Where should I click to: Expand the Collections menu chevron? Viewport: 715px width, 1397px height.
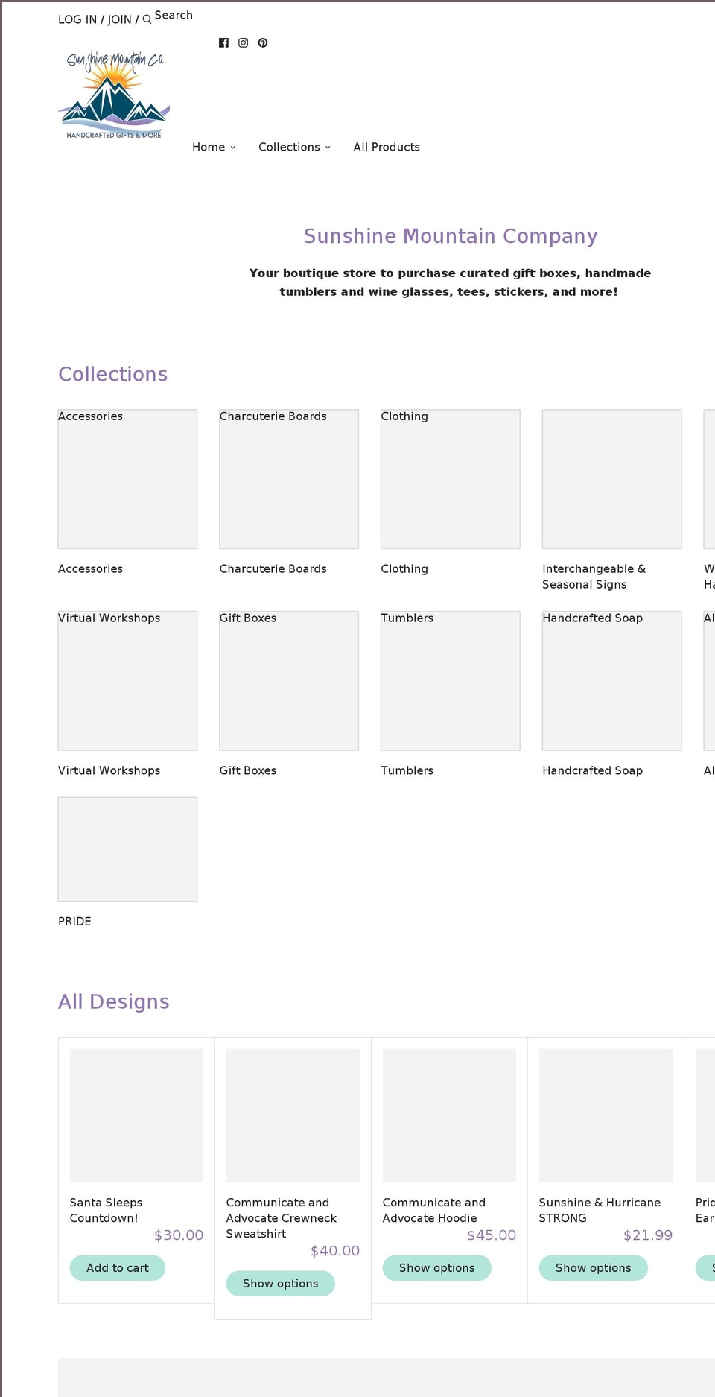[328, 148]
